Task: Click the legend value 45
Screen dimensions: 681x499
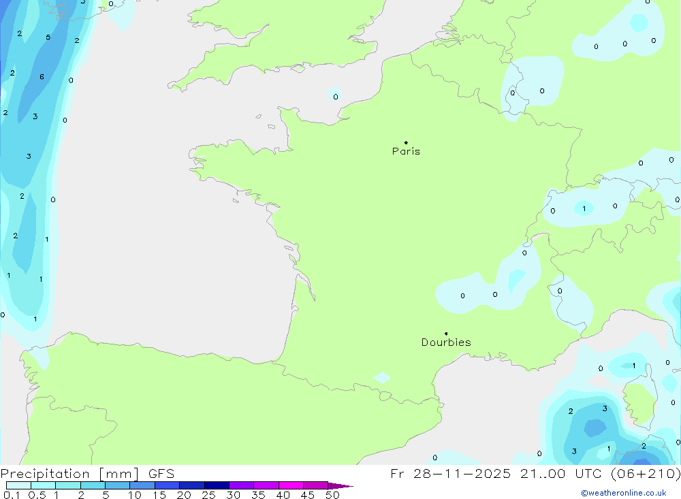Action: click(x=308, y=495)
